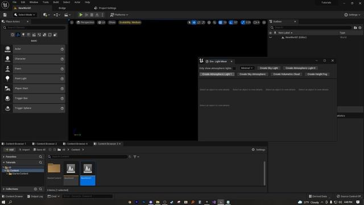Click the Place Actors search field
The height and width of the screenshot is (205, 364).
pos(34,28)
